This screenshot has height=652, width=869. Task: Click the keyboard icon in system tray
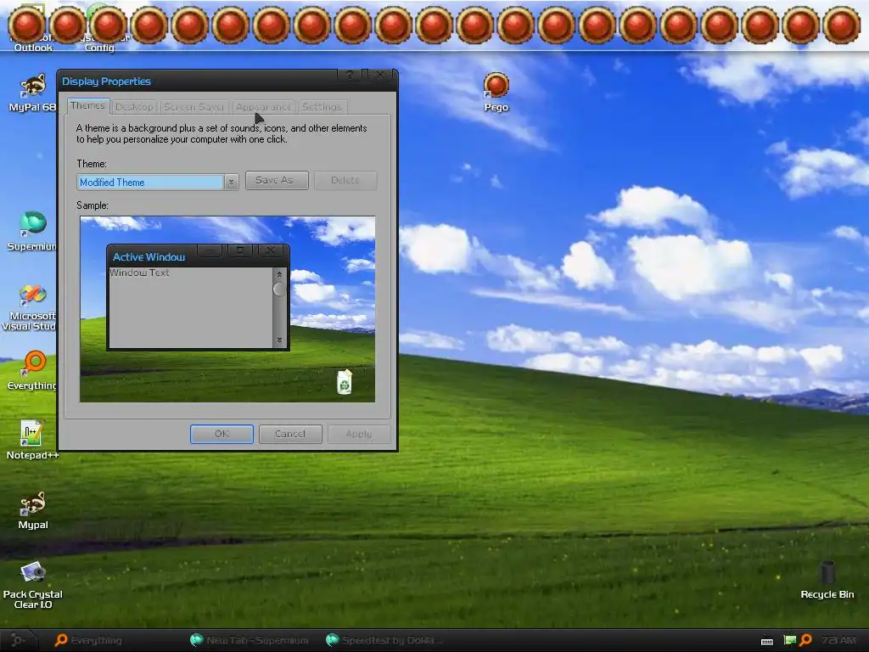[x=767, y=641]
